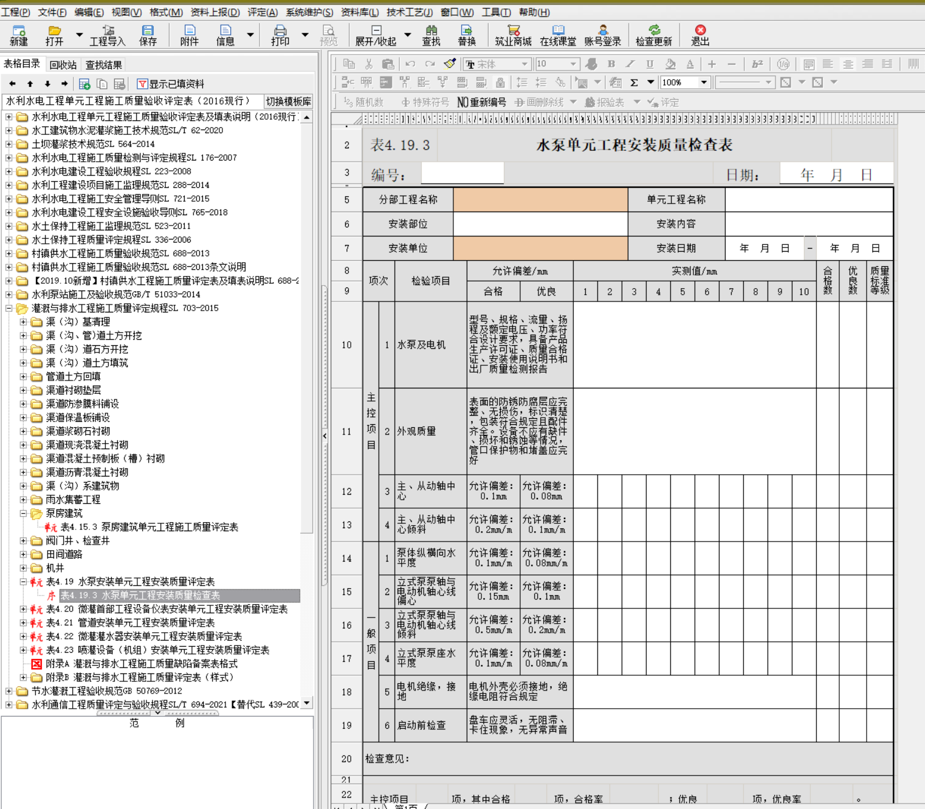Select 附录A 灌溉与排水工程施工质量缺陷备案表格式
This screenshot has height=809, width=925.
coord(142,664)
